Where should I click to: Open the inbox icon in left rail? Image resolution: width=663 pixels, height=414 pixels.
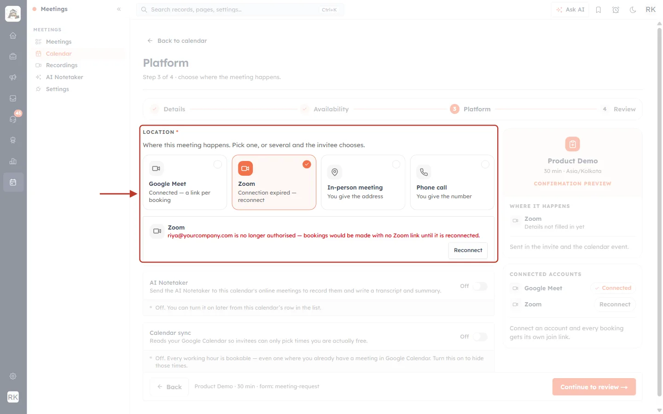[13, 98]
